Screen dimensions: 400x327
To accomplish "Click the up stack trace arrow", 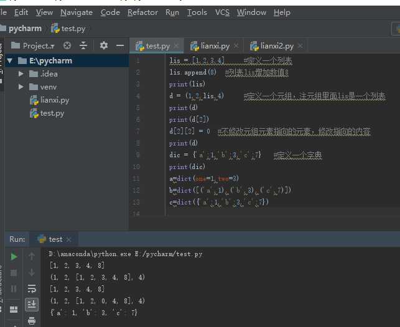I will point(32,256).
